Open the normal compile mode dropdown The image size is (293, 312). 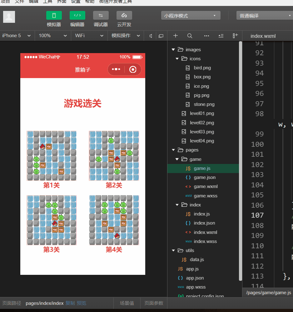(x=265, y=16)
